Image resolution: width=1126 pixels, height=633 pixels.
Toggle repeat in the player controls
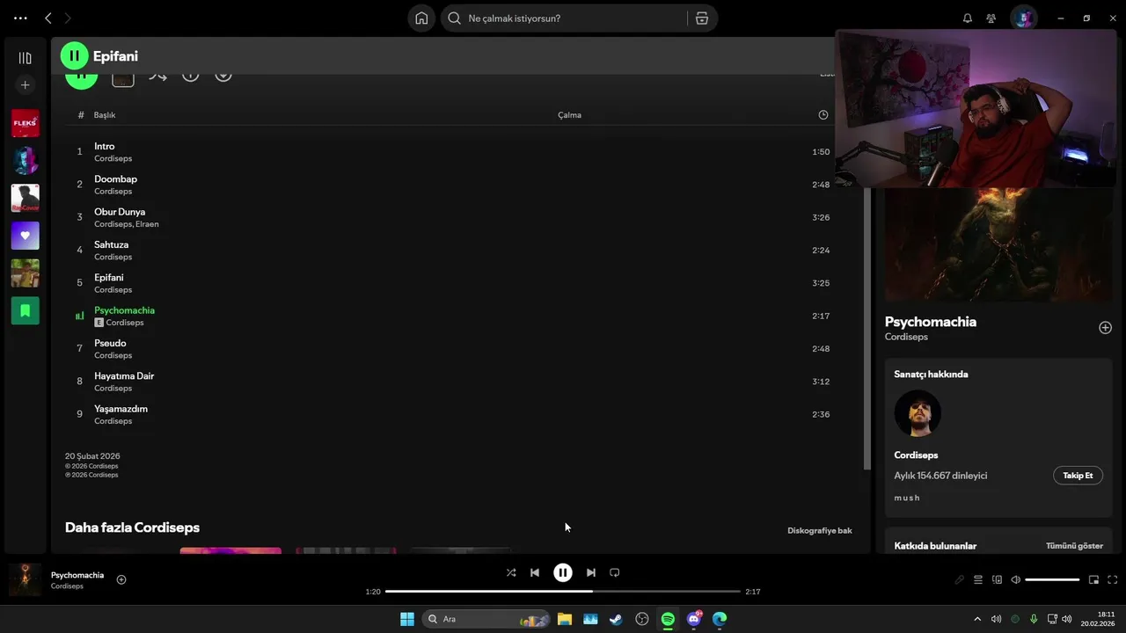point(615,572)
